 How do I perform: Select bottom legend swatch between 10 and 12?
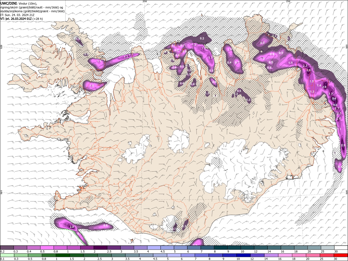point(243,255)
